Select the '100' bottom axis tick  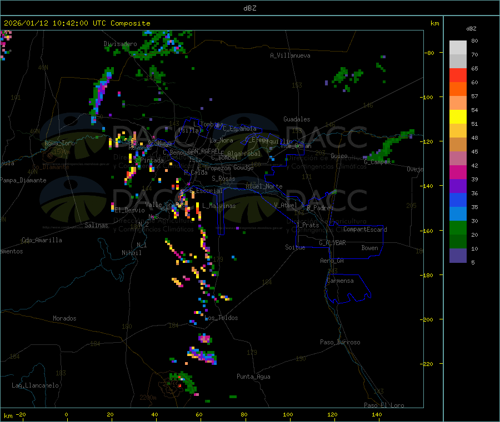[288, 414]
